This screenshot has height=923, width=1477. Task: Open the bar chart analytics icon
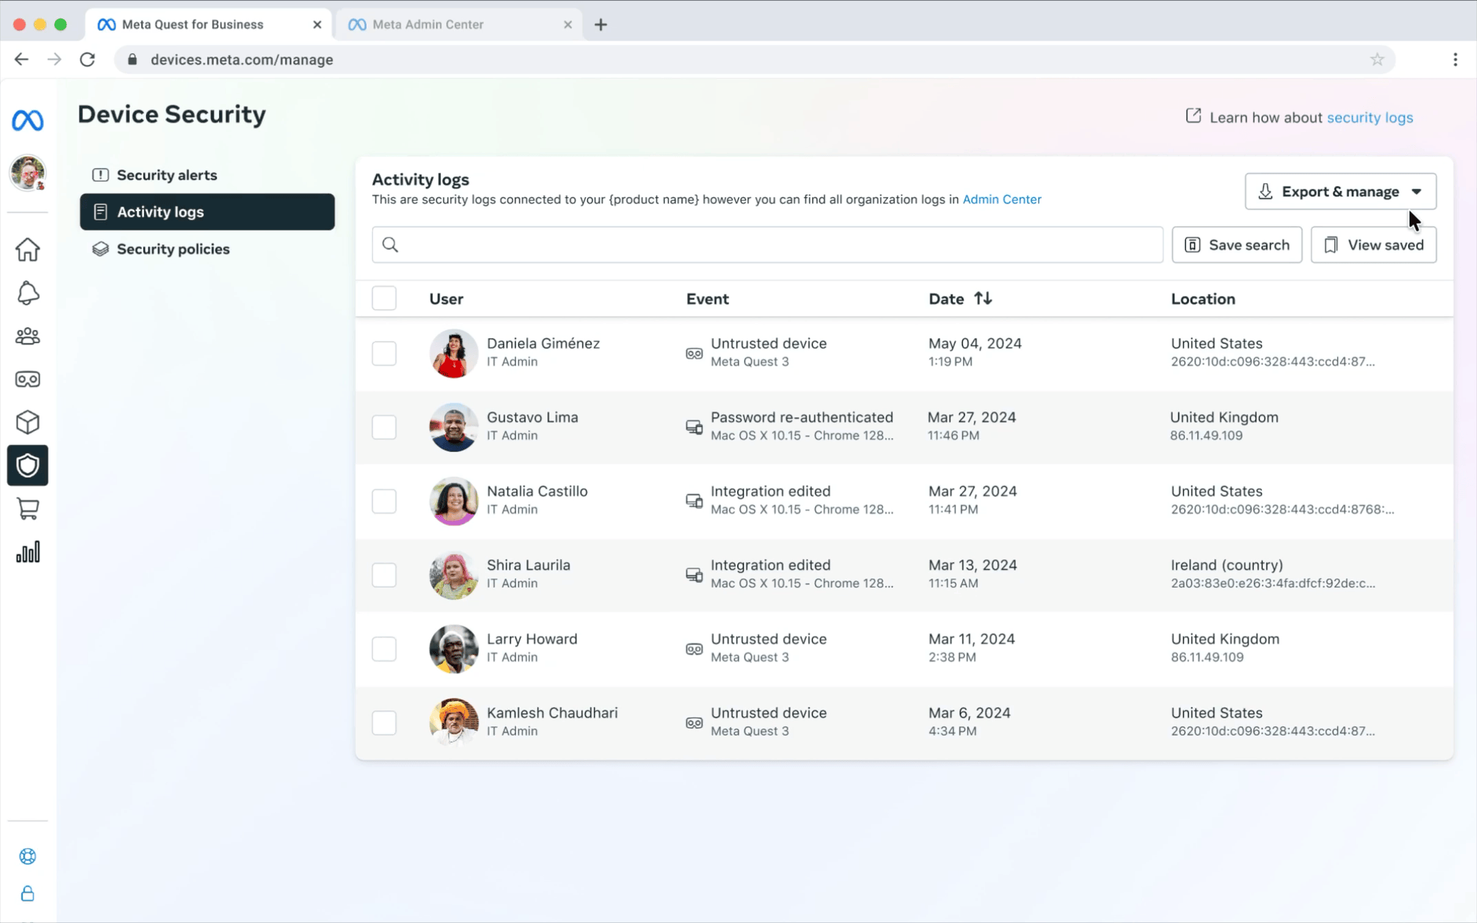tap(28, 552)
